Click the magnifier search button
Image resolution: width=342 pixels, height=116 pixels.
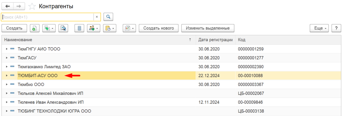point(108,16)
